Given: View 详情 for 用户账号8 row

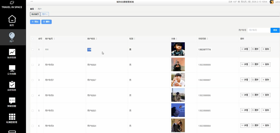Looking at the screenshot, I should click(x=245, y=65).
